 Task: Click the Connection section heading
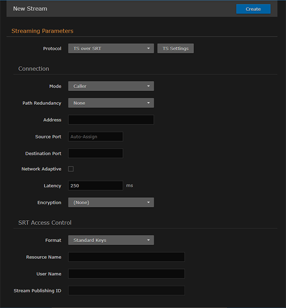click(33, 69)
